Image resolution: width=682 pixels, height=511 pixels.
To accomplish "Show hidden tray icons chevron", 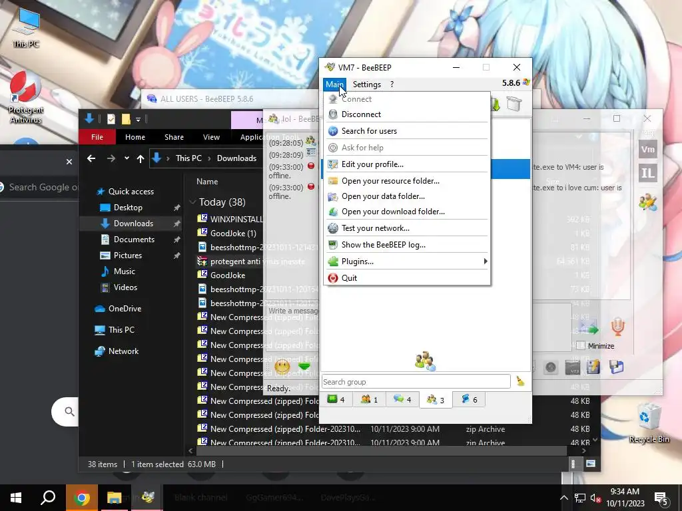I will tap(563, 498).
